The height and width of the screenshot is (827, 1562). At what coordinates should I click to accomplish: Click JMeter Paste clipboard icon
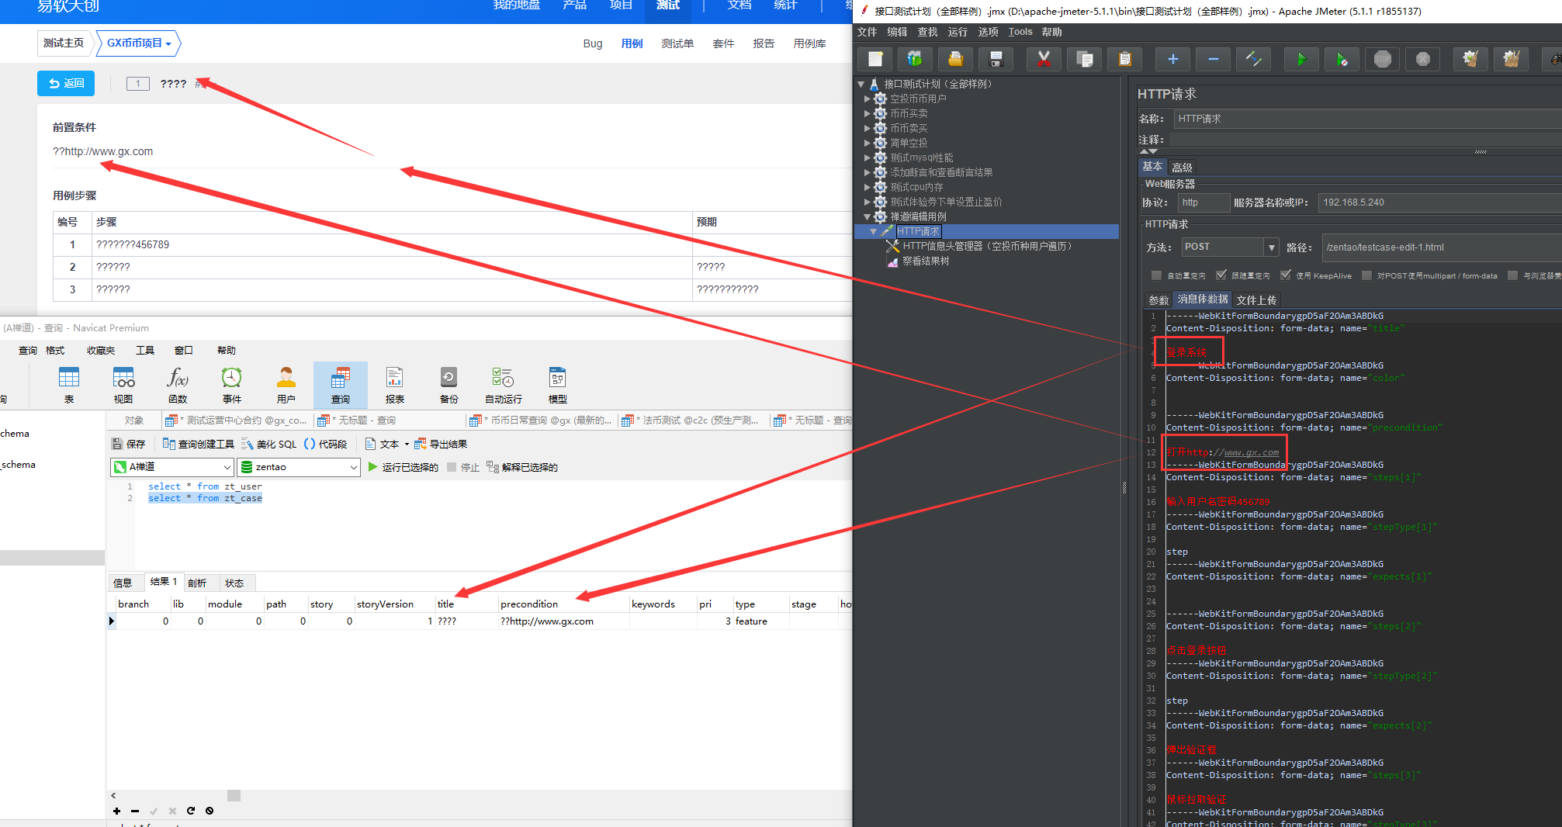tap(1124, 59)
